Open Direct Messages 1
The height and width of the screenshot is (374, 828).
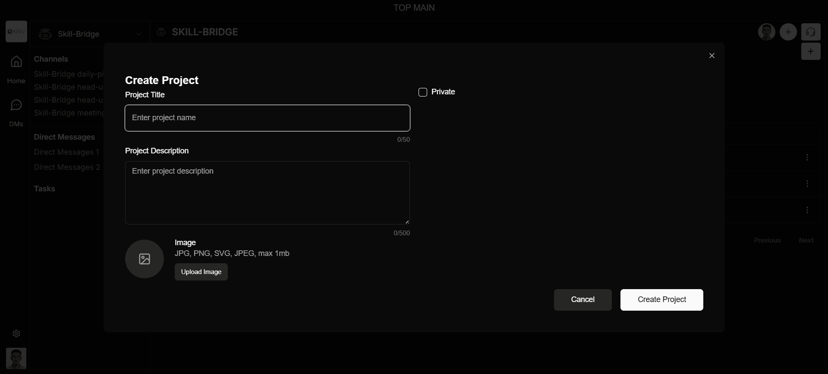click(66, 152)
